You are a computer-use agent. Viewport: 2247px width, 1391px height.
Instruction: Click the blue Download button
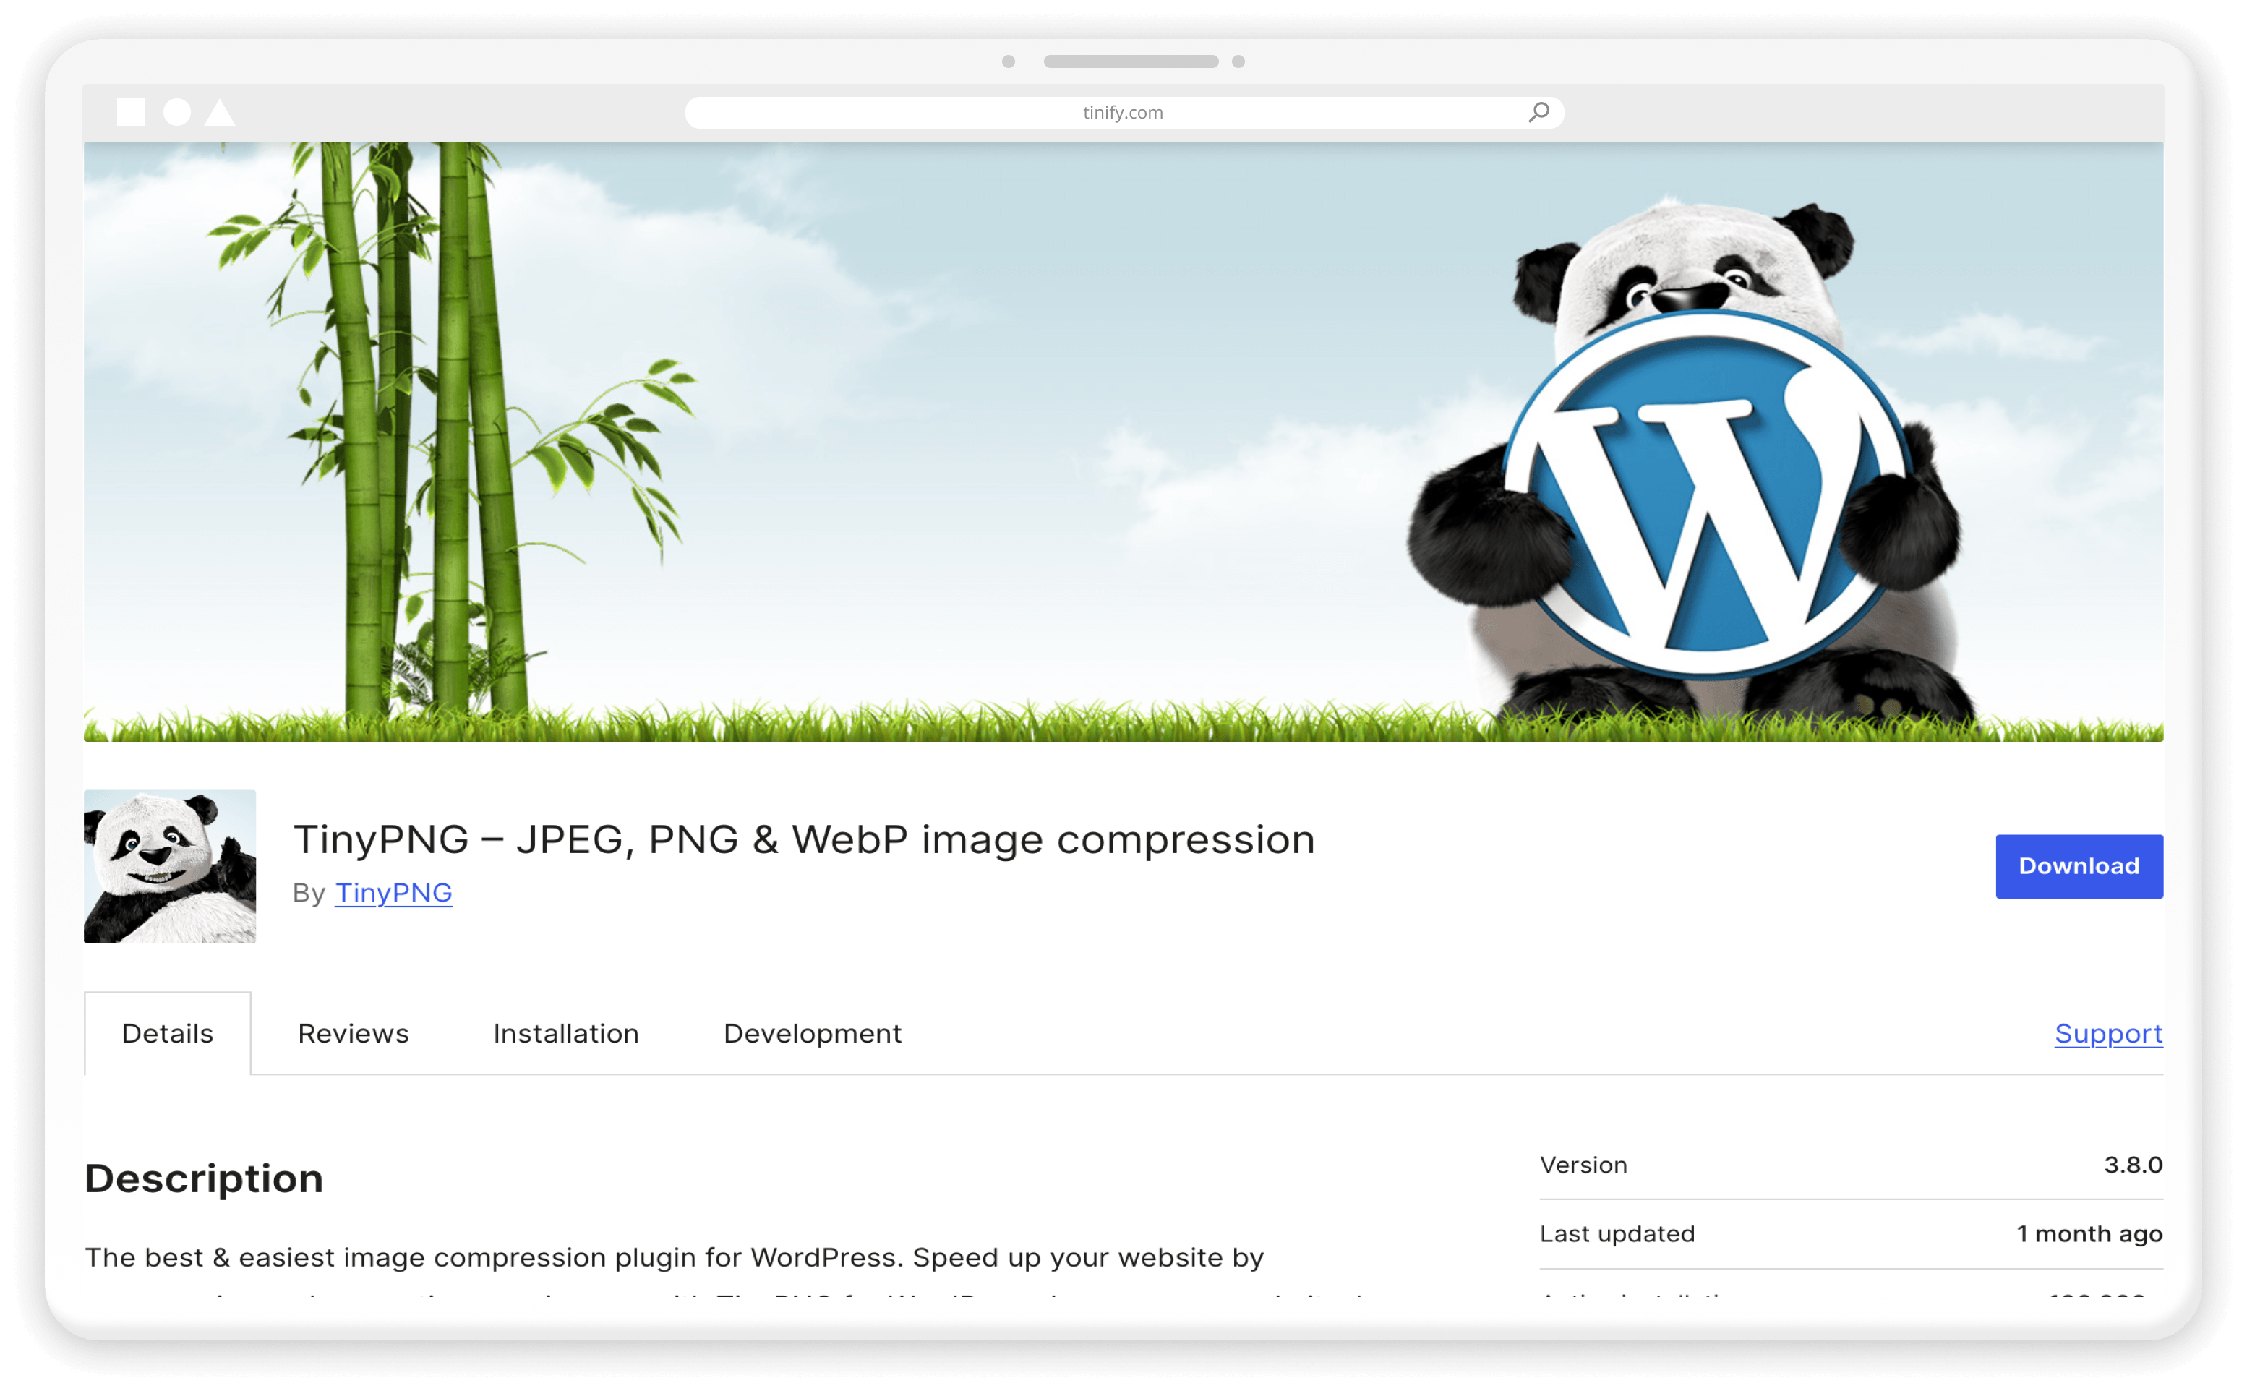tap(2079, 865)
